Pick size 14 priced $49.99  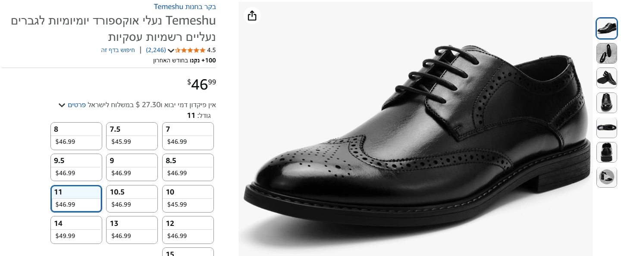76,230
